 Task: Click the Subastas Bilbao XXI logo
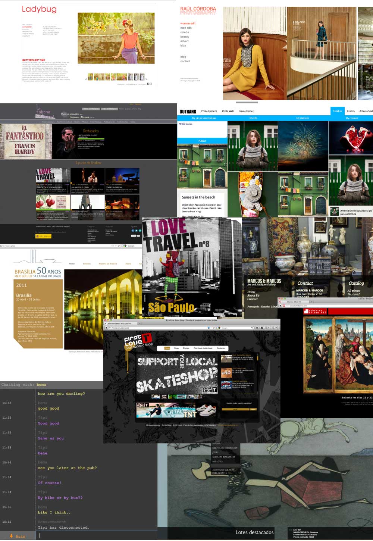(x=314, y=311)
